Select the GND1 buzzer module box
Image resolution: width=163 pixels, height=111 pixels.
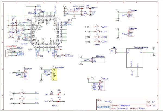tap(99, 60)
